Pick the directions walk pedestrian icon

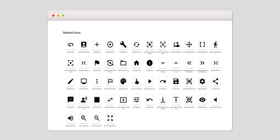[x=216, y=45]
